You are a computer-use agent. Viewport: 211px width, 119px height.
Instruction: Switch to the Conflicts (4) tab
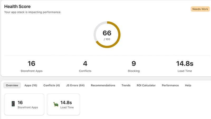coord(51,85)
